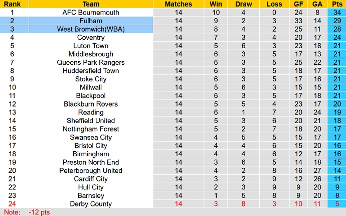Click the Fulham team name
This screenshot has width=346, height=216.
coord(91,21)
